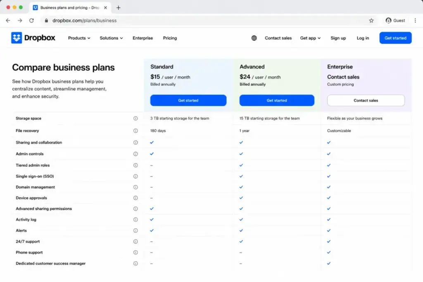
Task: Click 'Flexible as your business grows' cell
Action: (x=355, y=118)
